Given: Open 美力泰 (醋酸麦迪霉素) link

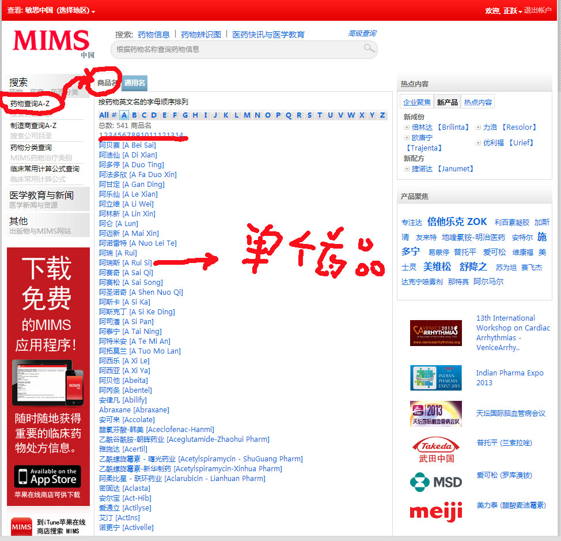Looking at the screenshot, I should point(511,506).
